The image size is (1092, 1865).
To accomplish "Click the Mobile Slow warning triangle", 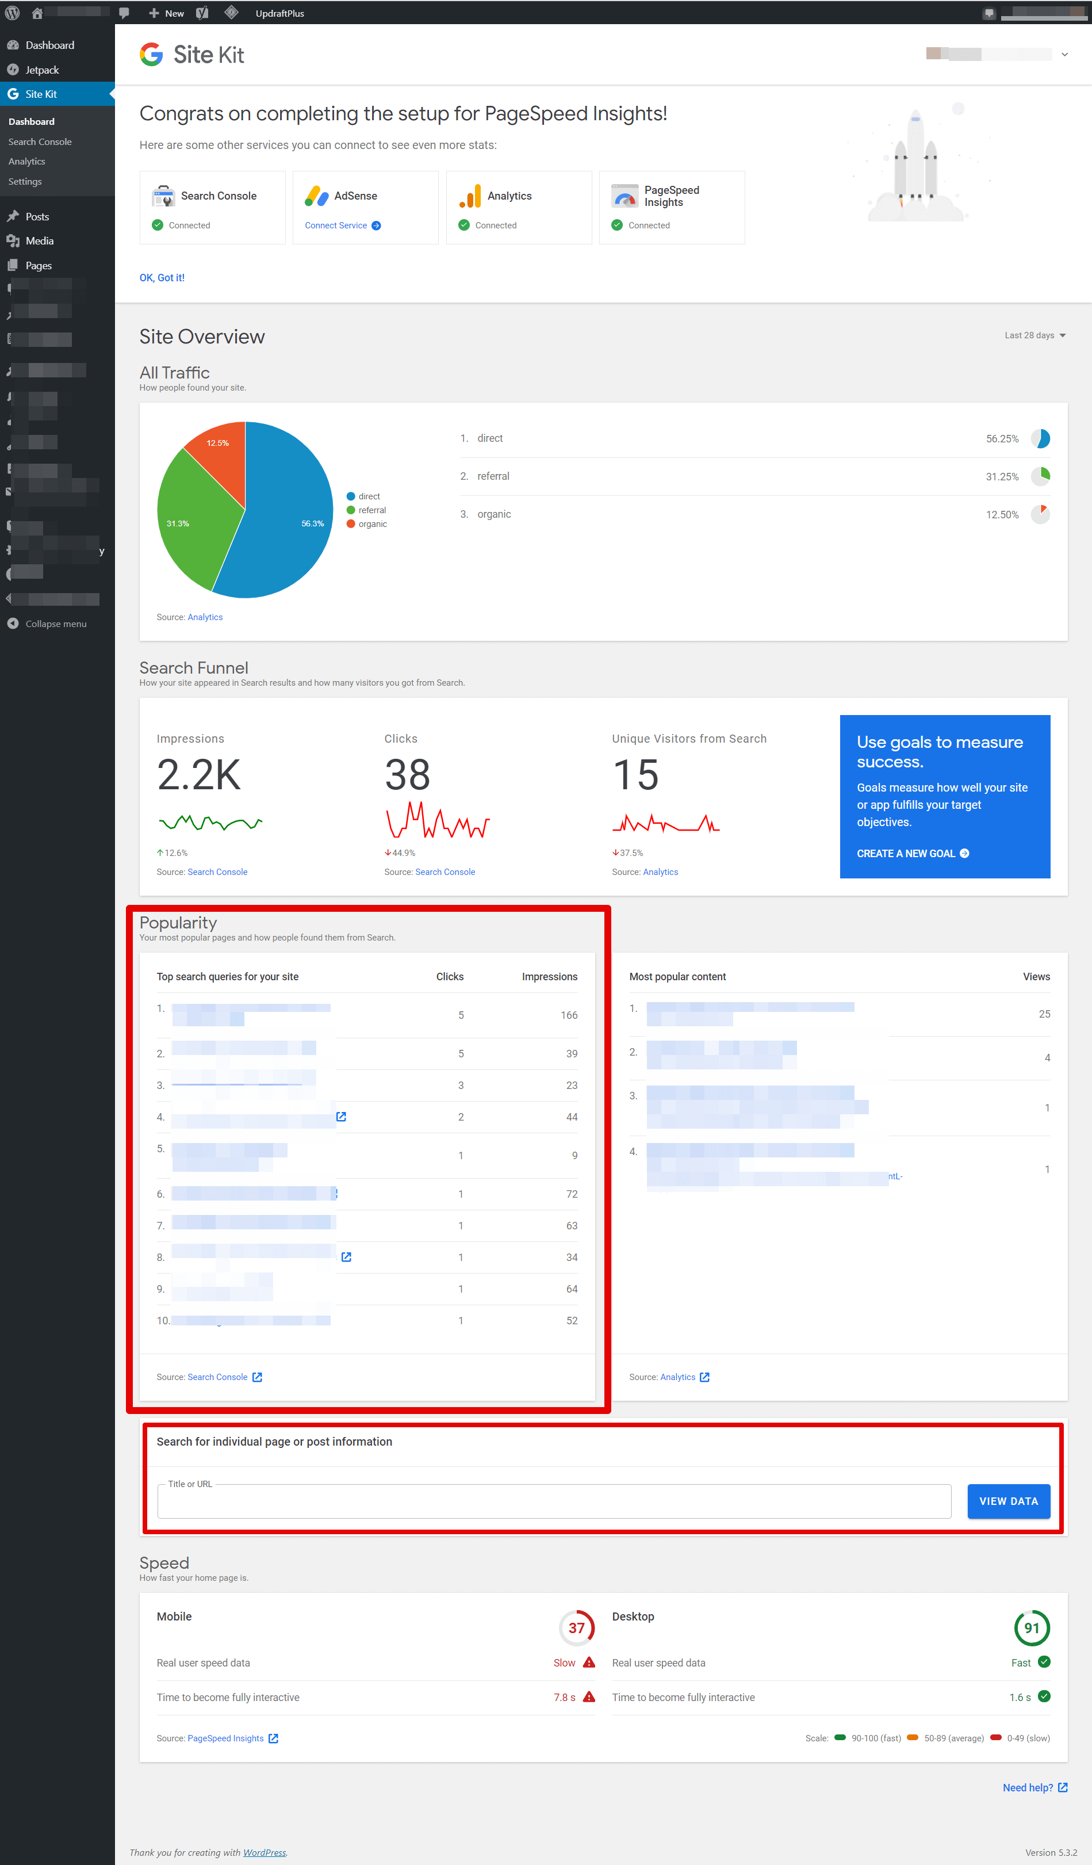I will (x=589, y=1662).
